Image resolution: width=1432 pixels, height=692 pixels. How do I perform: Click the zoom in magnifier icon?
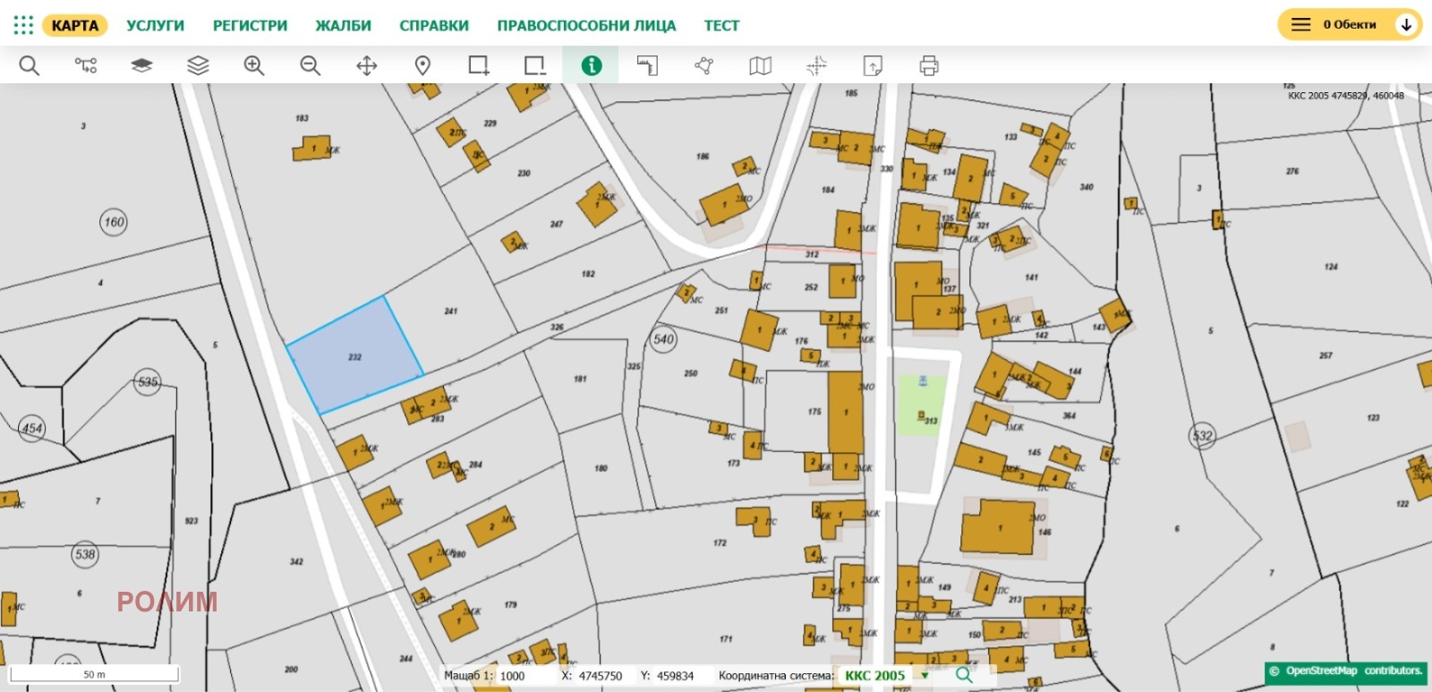(254, 65)
